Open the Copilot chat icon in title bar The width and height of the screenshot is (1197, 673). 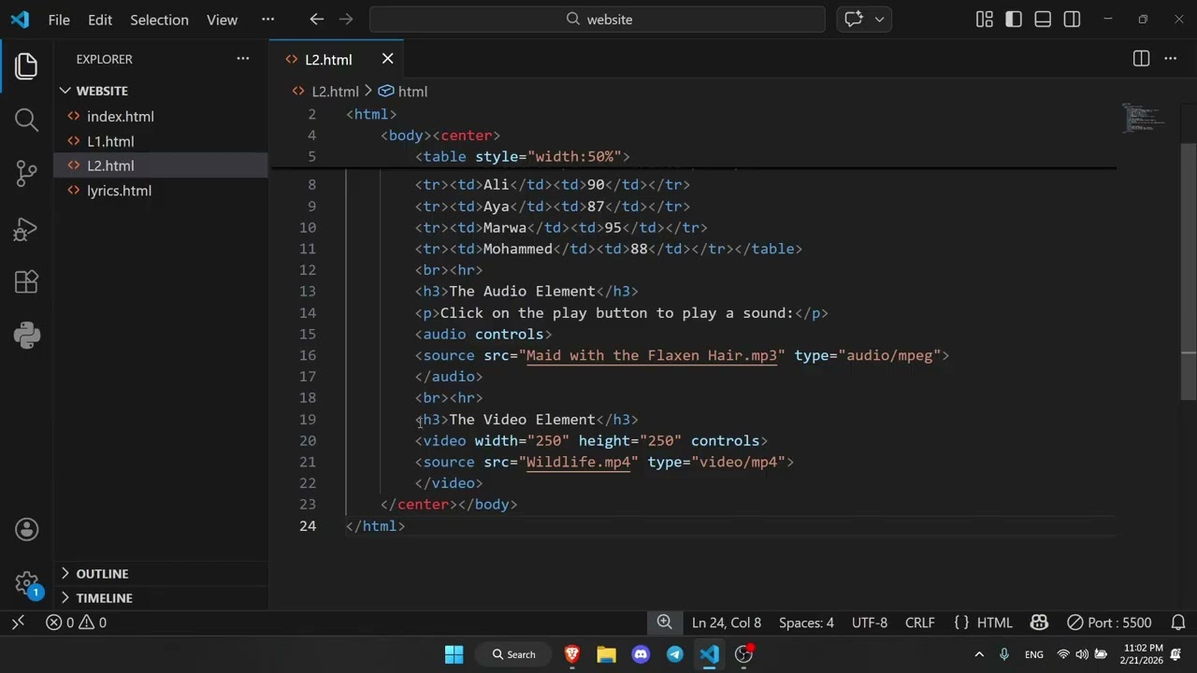tap(854, 19)
